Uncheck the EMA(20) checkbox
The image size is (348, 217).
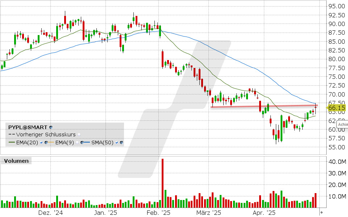point(41,142)
